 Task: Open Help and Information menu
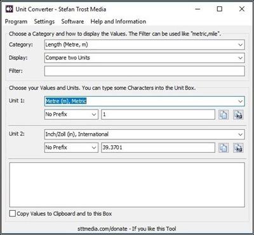click(x=118, y=22)
